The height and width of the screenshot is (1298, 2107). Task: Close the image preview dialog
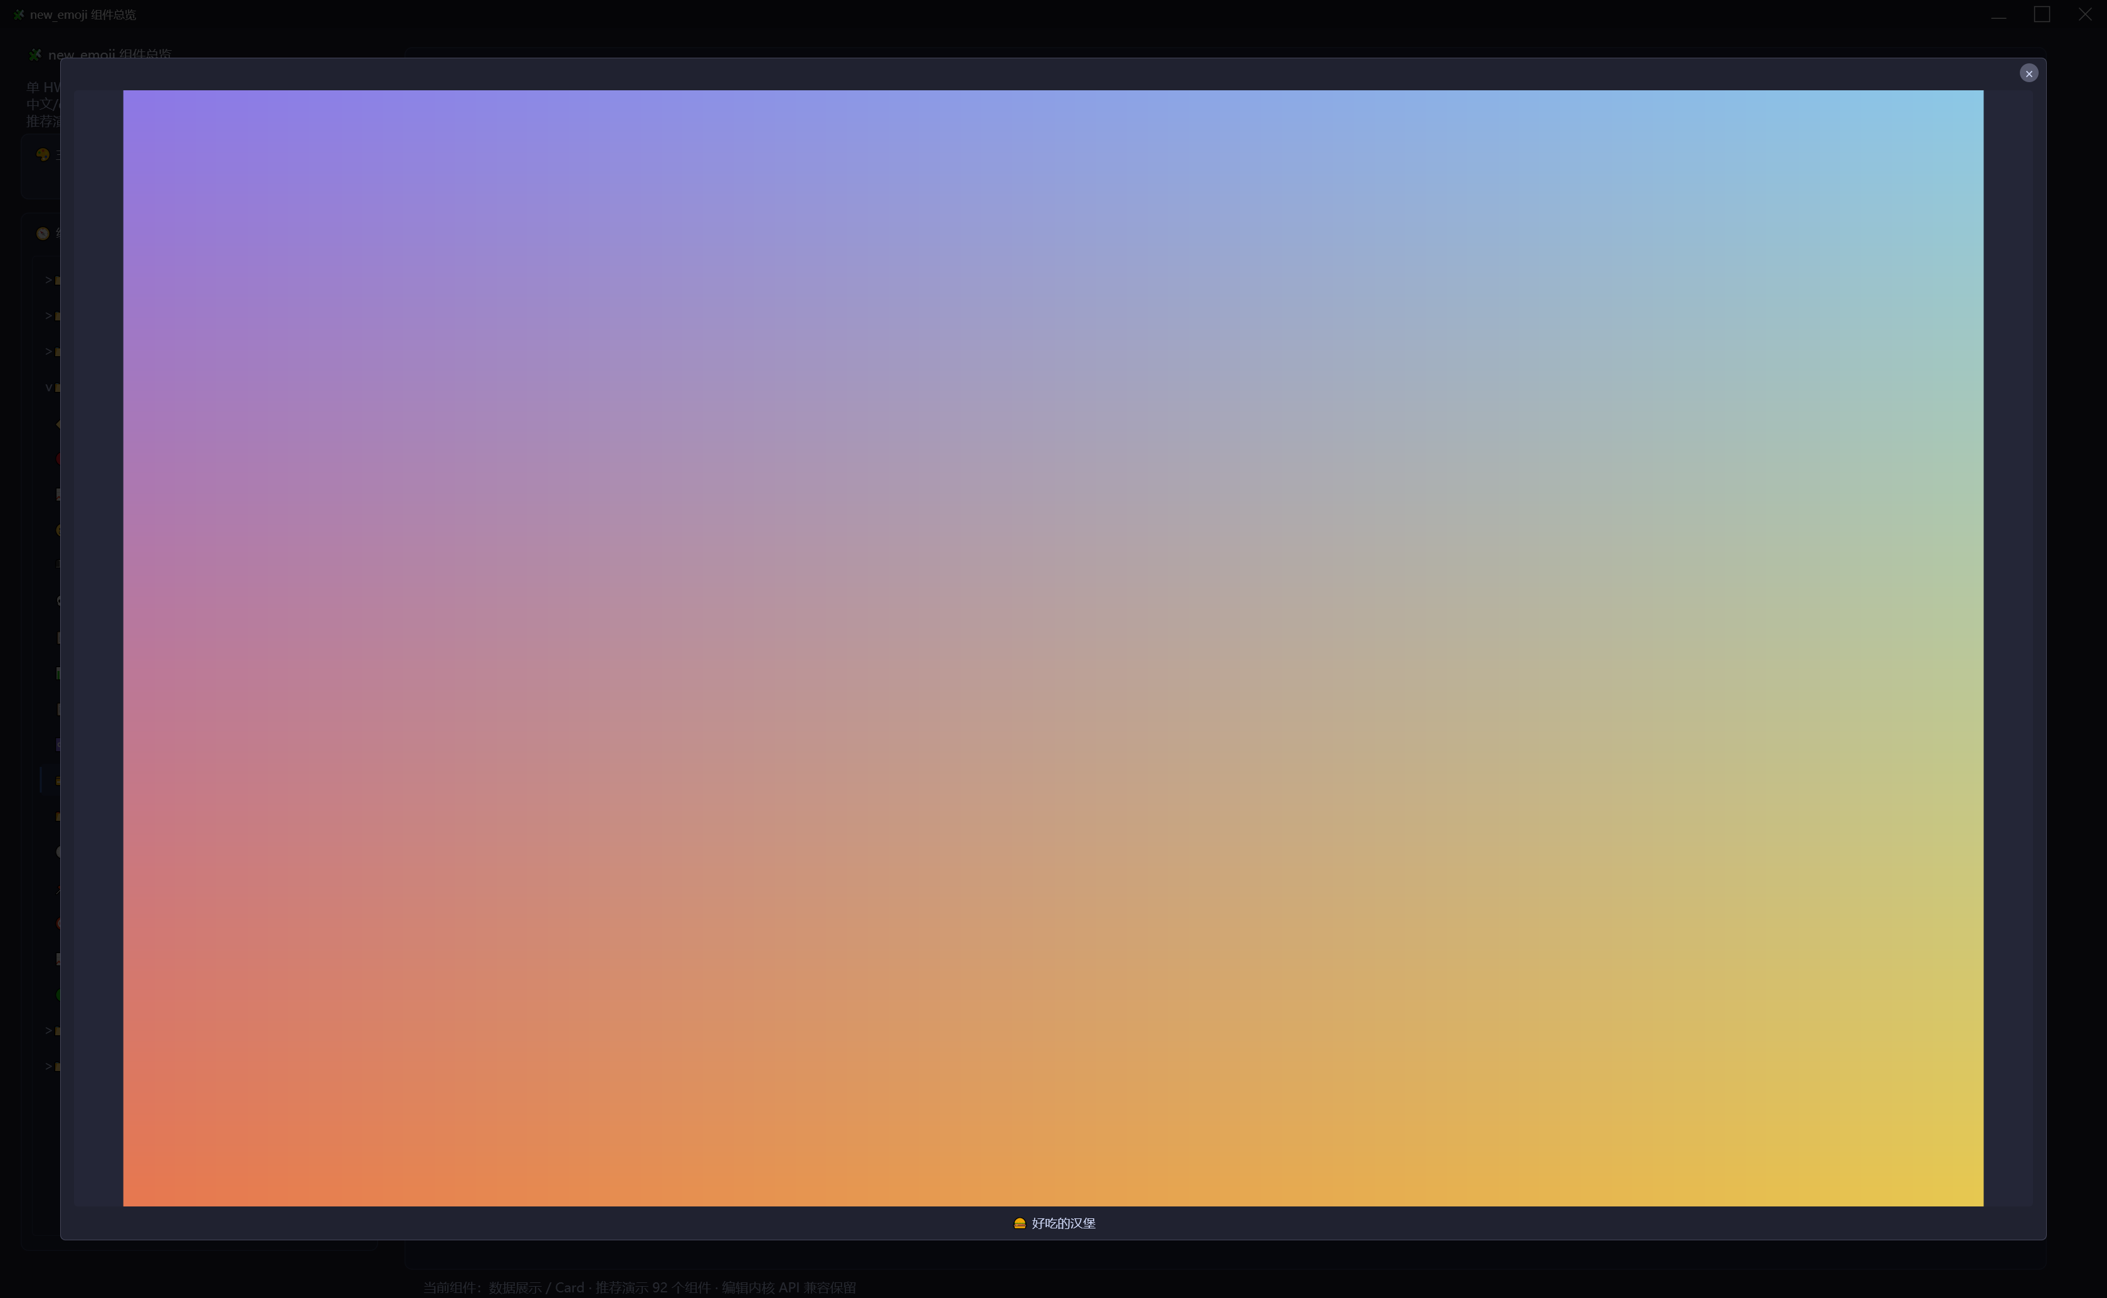[2029, 74]
